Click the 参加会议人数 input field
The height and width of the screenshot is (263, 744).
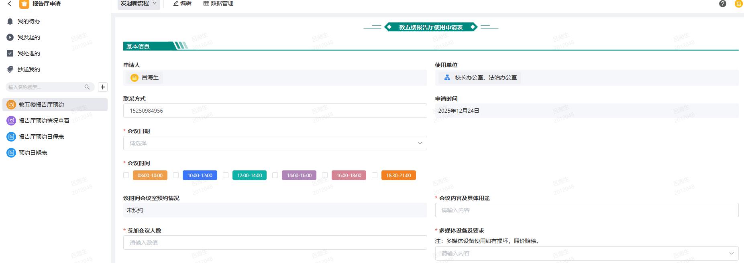pyautogui.click(x=275, y=243)
